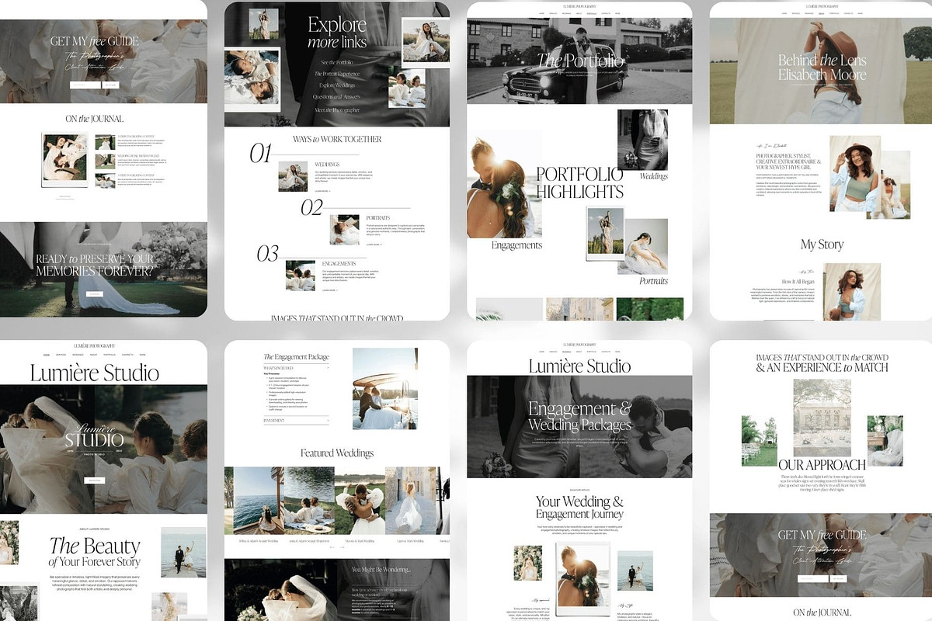Click "WAYS to WORK TOGETHER" heading

tap(337, 139)
